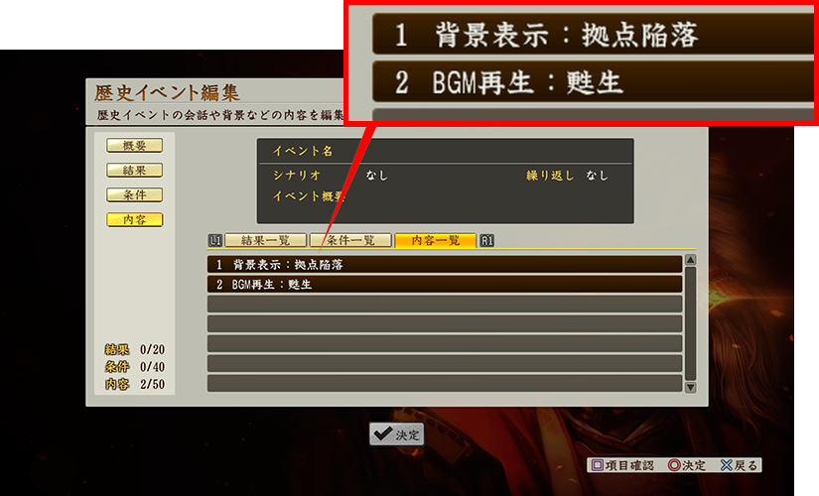The width and height of the screenshot is (819, 496).
Task: Select row 2 BGM再生：甦生
Action: 445,284
